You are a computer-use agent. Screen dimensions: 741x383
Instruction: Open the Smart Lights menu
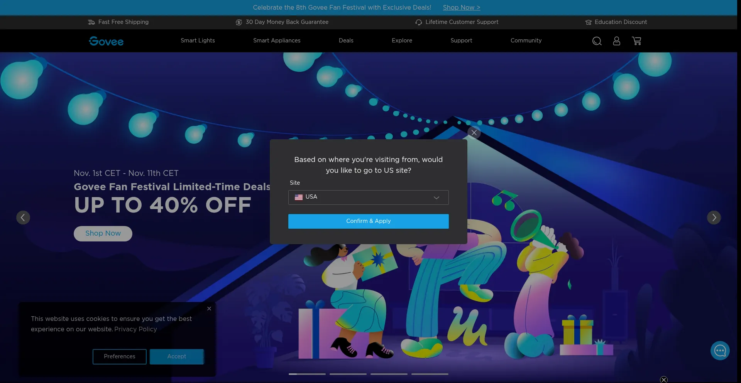198,40
